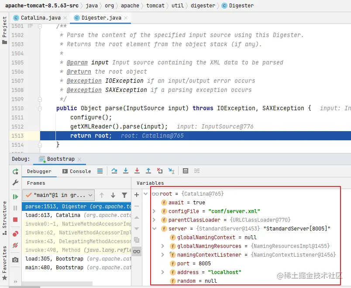
Task: Click the tomcat breadcrumb
Action: 155,6
